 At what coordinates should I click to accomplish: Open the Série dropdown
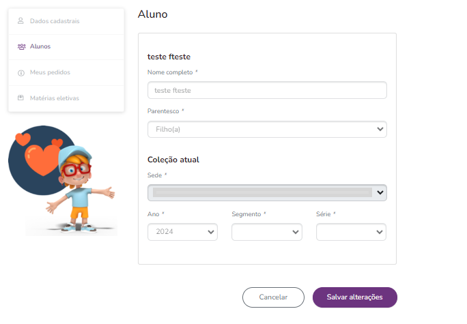coord(351,232)
